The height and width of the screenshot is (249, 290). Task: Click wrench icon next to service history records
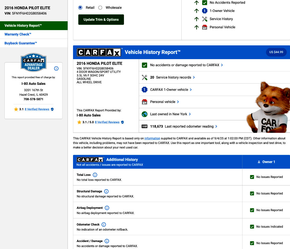coord(144,77)
